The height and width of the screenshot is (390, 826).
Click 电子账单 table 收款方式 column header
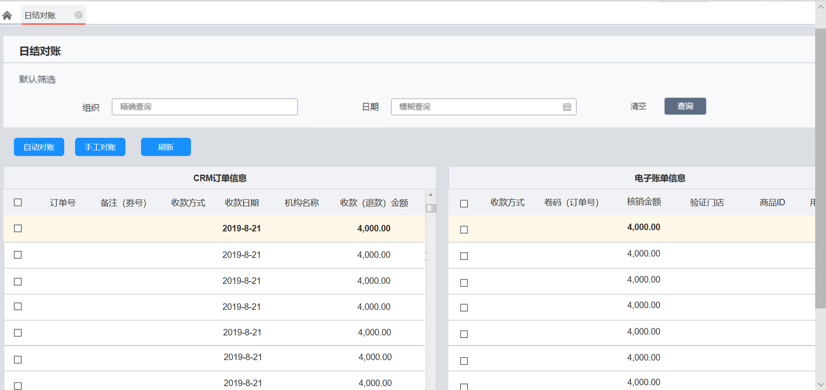tap(507, 202)
